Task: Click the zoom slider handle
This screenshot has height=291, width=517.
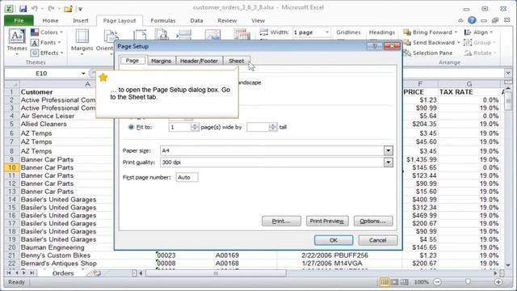Action: coord(468,282)
